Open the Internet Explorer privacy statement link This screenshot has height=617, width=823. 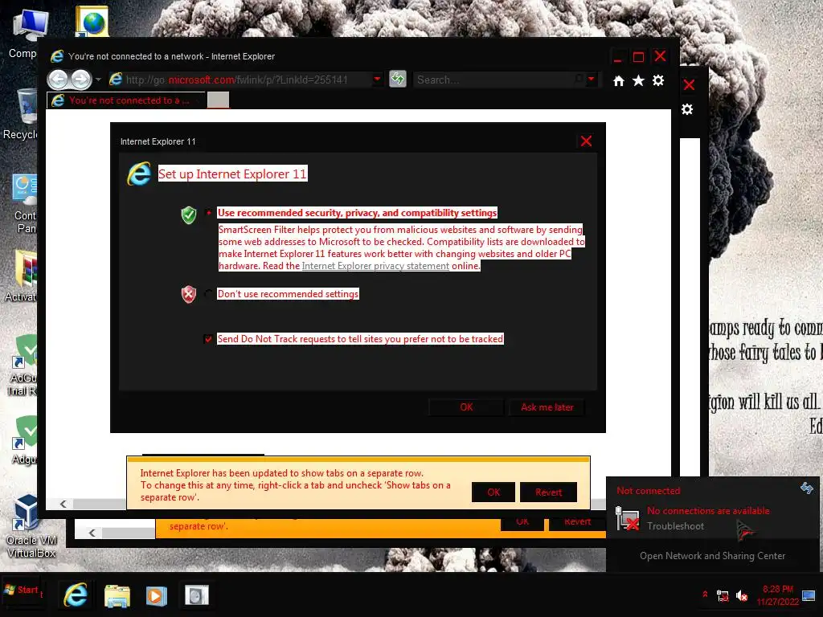[375, 266]
